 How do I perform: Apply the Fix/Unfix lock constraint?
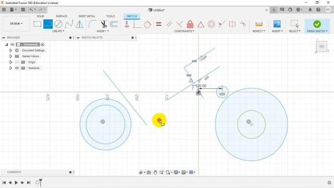click(x=190, y=24)
